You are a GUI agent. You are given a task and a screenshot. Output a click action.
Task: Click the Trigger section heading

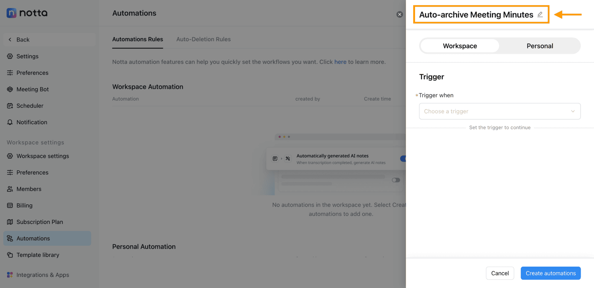click(x=431, y=77)
